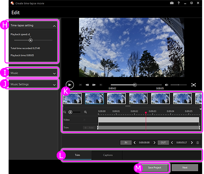Select the second thumbnail in filmstrip
The image size is (204, 174).
tap(94, 98)
